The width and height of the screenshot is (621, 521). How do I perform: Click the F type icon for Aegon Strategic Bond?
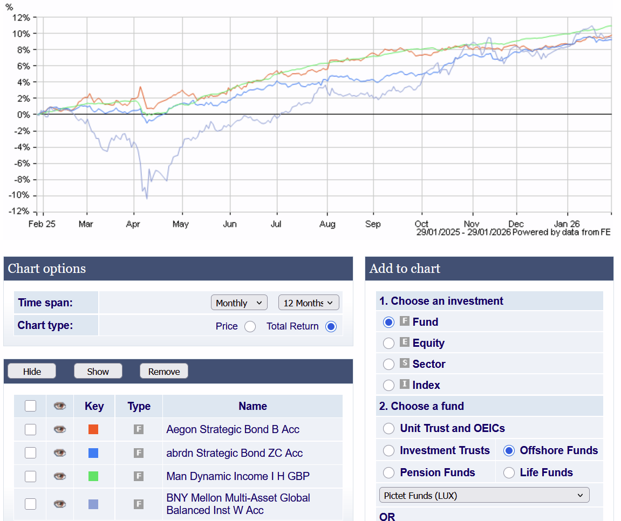pos(139,429)
